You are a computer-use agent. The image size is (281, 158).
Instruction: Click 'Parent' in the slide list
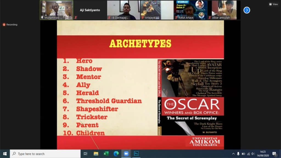click(87, 125)
